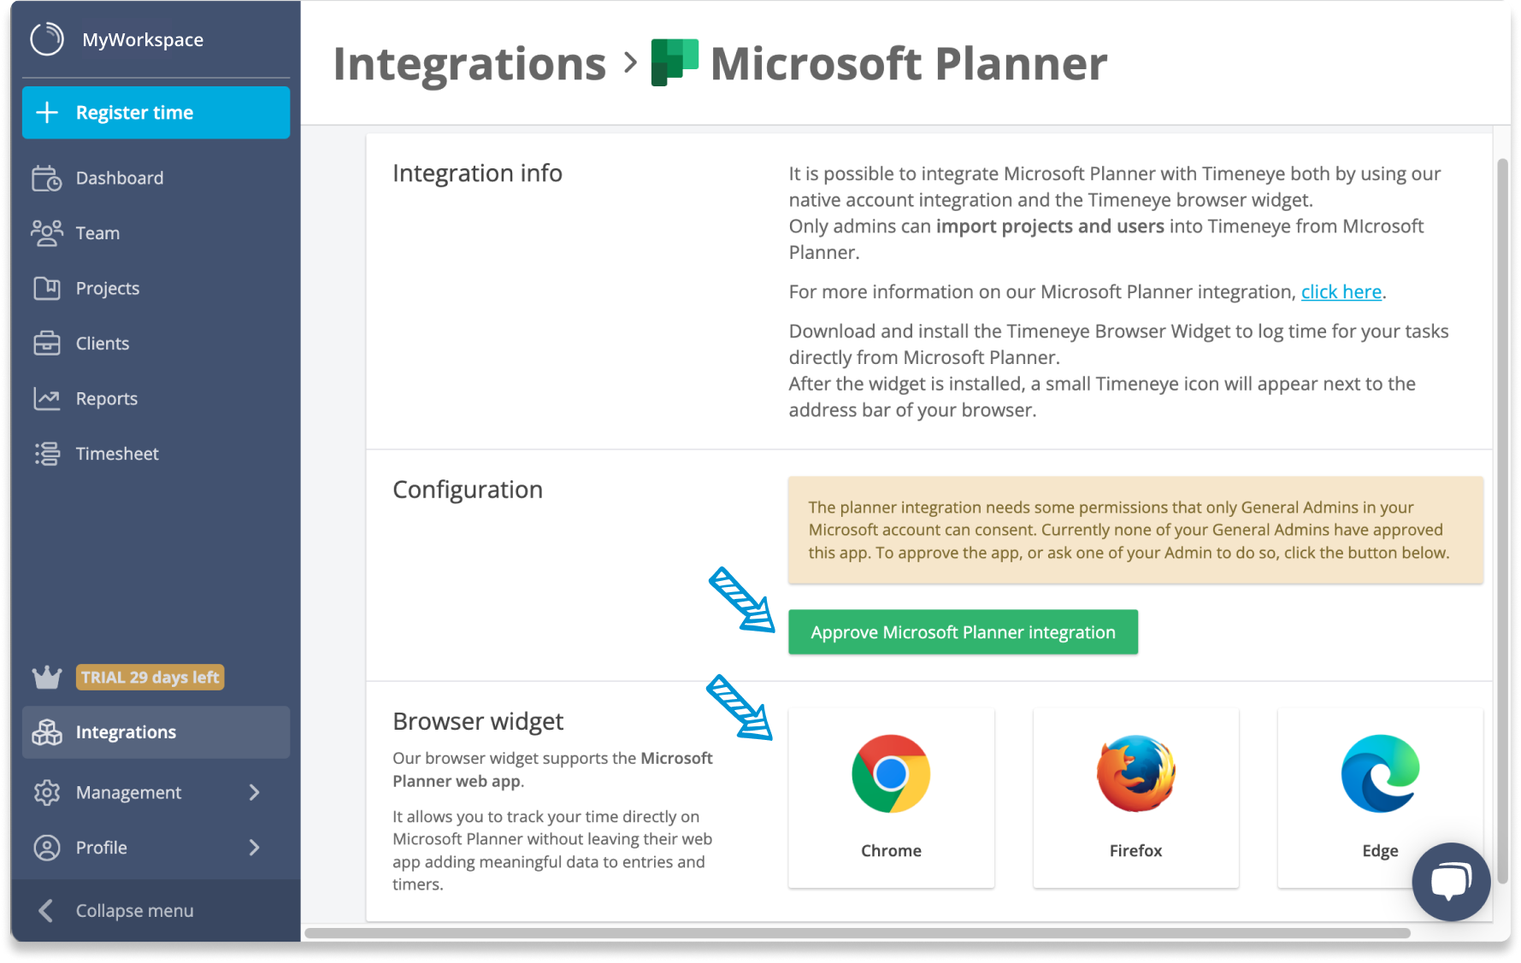Click the MyWorkspace logo icon
This screenshot has width=1521, height=963.
(x=47, y=39)
